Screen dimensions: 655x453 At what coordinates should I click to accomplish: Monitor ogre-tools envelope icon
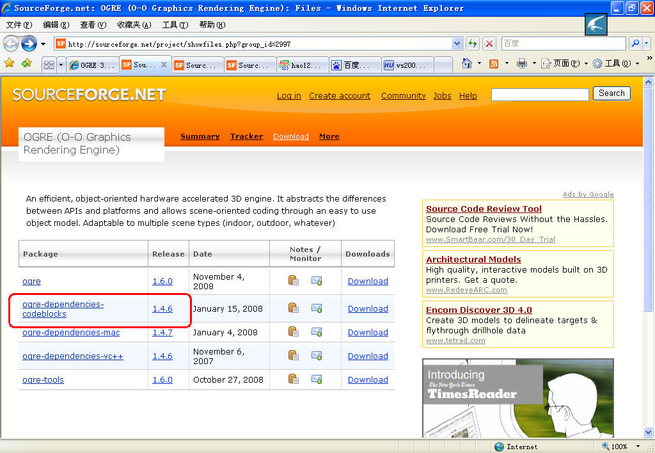317,379
